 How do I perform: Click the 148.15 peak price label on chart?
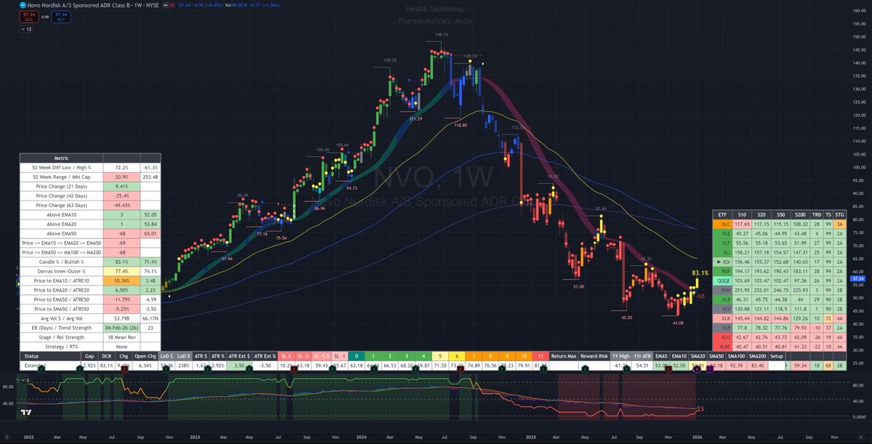point(441,34)
